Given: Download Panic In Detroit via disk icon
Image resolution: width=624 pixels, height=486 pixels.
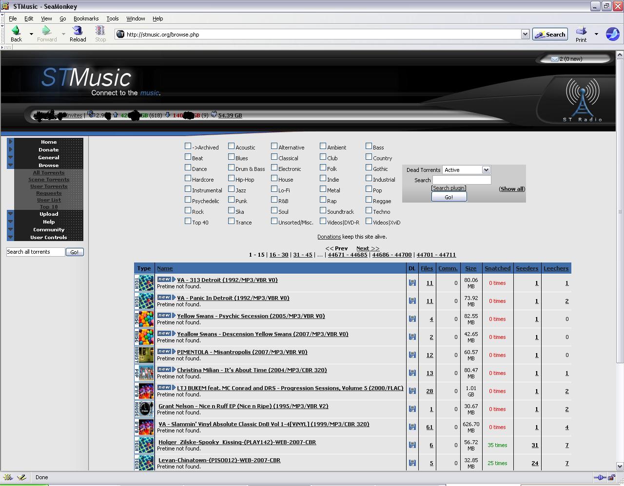Looking at the screenshot, I should point(412,300).
